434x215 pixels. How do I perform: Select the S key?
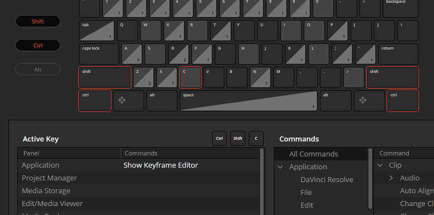[x=155, y=54]
